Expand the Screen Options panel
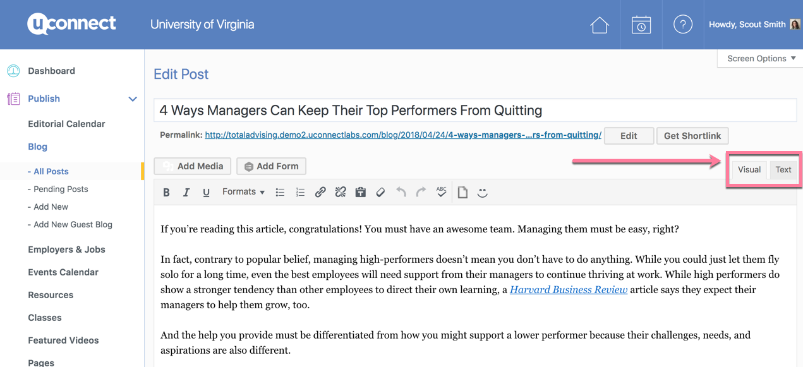The image size is (803, 367). click(761, 58)
